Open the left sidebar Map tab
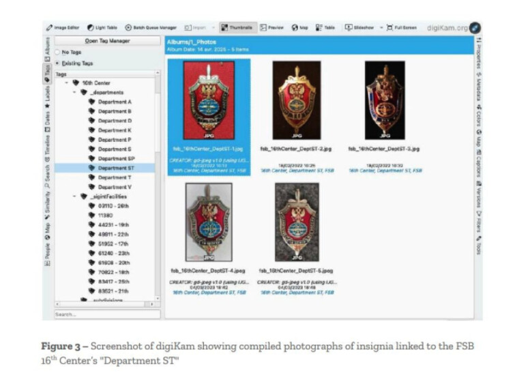 (47, 231)
